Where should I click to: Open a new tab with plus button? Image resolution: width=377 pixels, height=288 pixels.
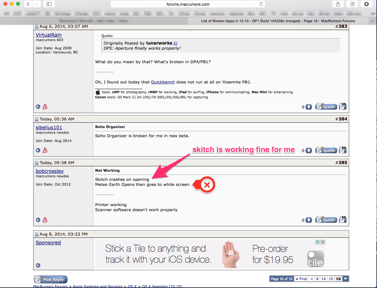click(373, 21)
